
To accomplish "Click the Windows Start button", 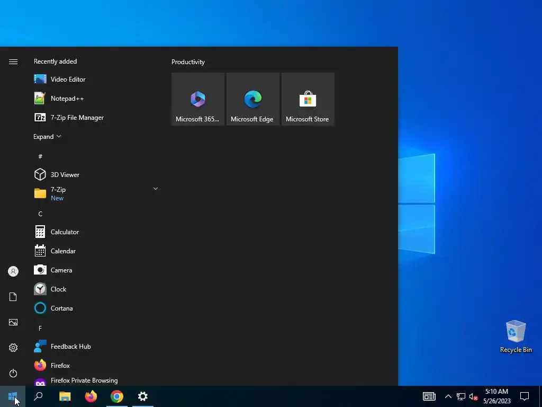I will pos(13,396).
